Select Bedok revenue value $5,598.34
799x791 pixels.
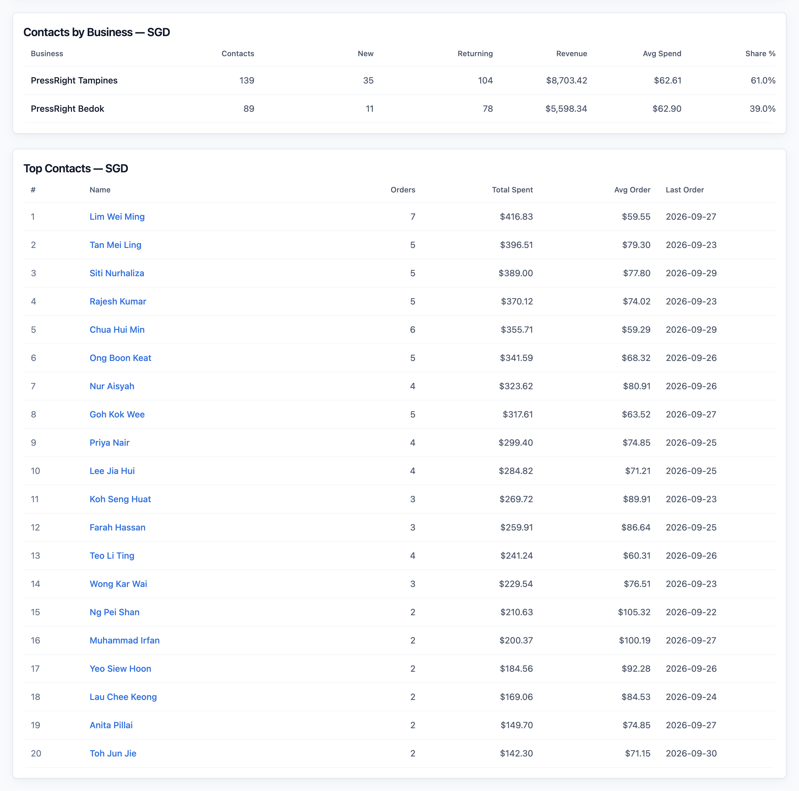(x=566, y=109)
